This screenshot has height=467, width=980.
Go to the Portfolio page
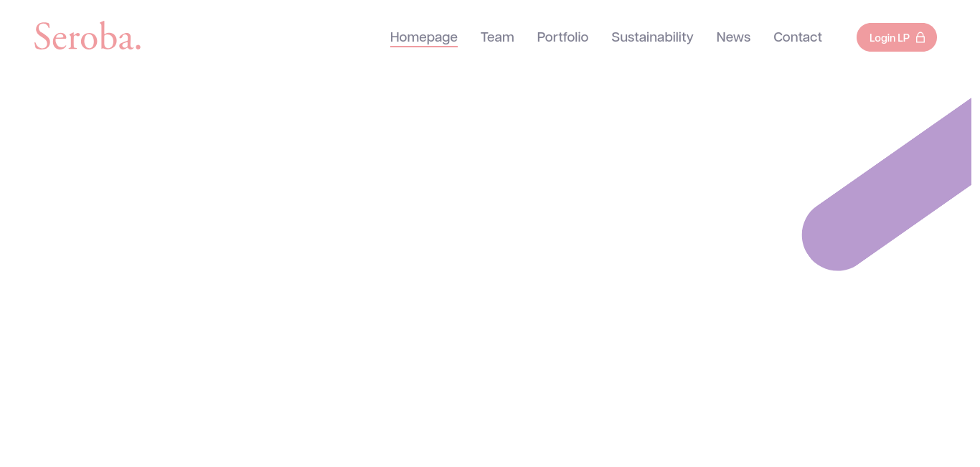pyautogui.click(x=562, y=37)
